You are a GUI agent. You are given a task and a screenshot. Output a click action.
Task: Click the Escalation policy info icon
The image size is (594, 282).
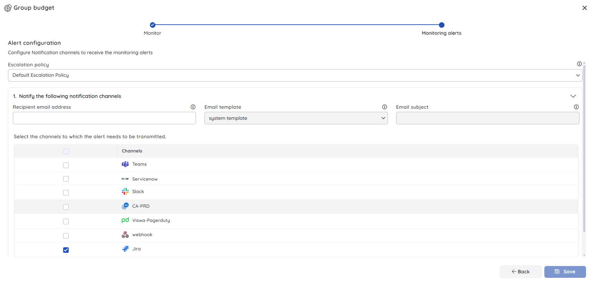tap(579, 64)
